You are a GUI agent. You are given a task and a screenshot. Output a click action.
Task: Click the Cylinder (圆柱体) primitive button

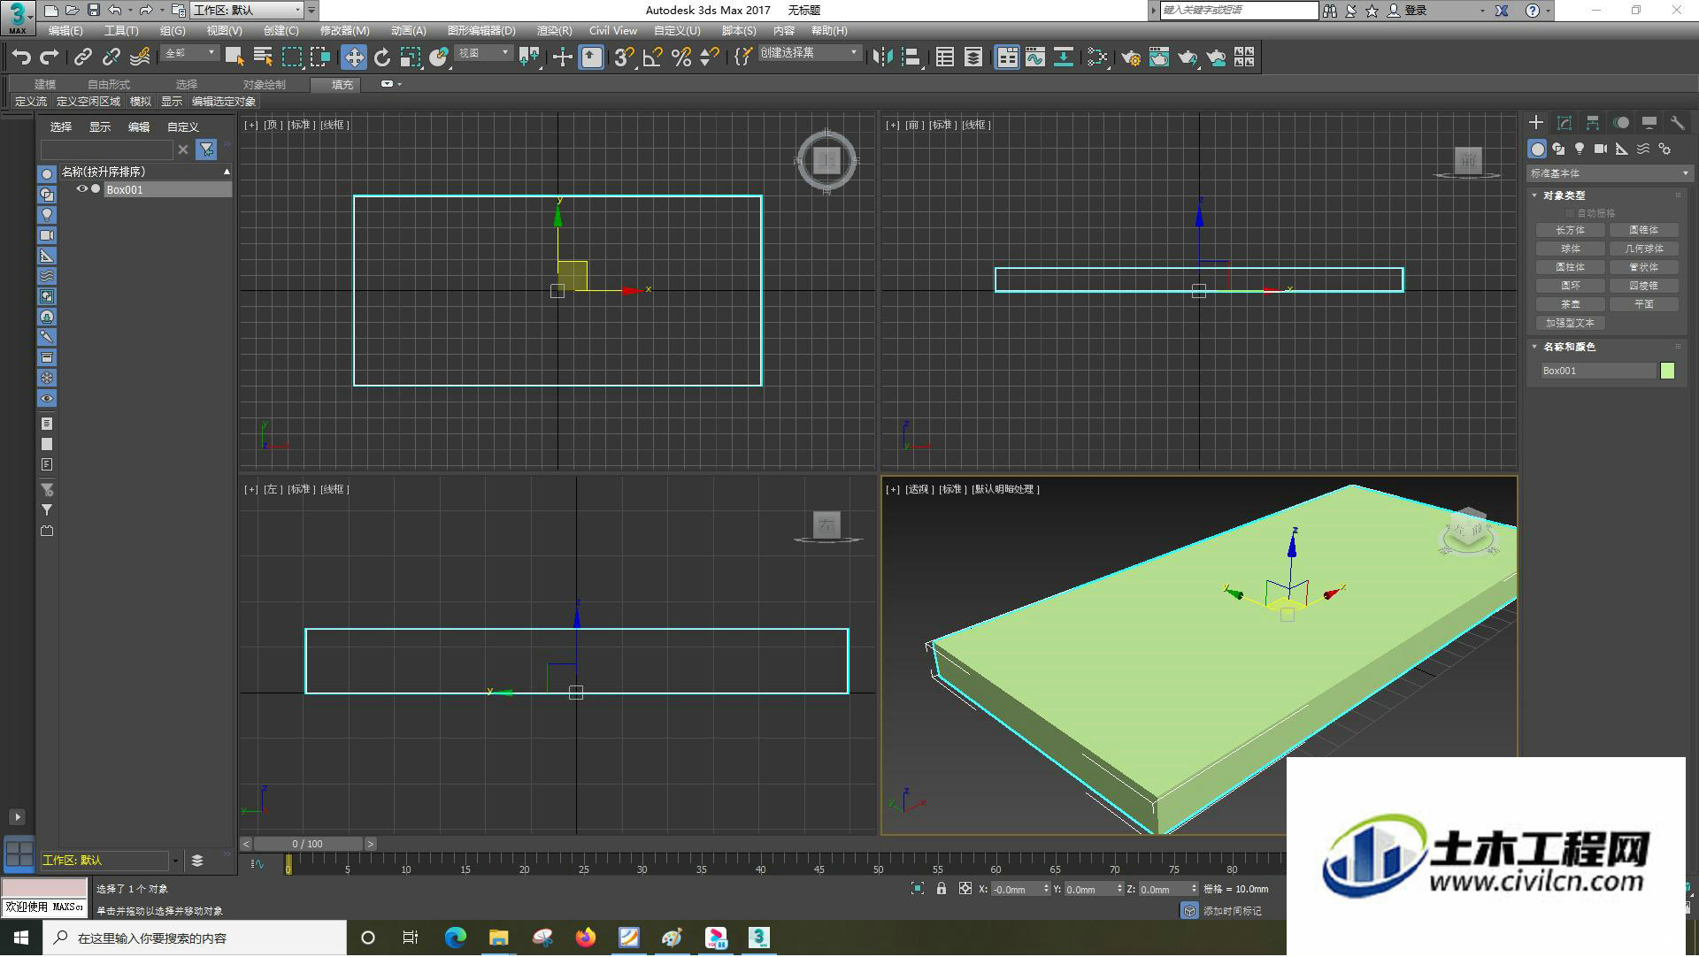click(1570, 267)
